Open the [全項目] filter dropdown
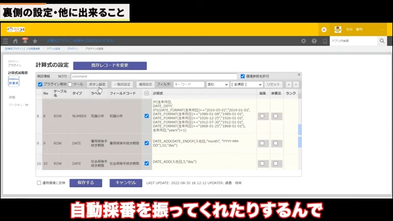This screenshot has height=221, width=393. tap(246, 85)
